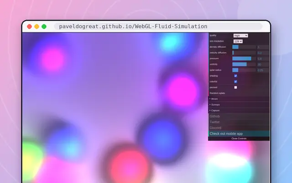Open the Twitter link
This screenshot has width=292, height=183.
[239, 122]
